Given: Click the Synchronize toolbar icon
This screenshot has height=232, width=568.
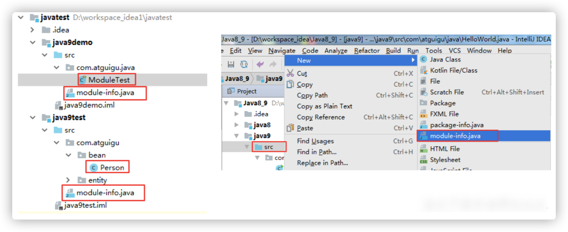Looking at the screenshot, I should (244, 64).
